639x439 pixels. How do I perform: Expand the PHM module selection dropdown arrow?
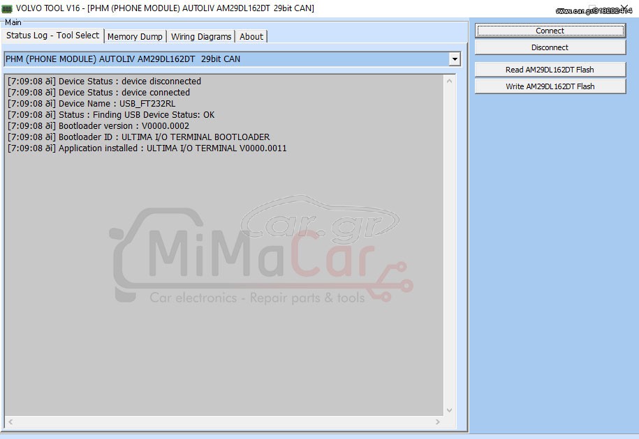click(x=455, y=59)
